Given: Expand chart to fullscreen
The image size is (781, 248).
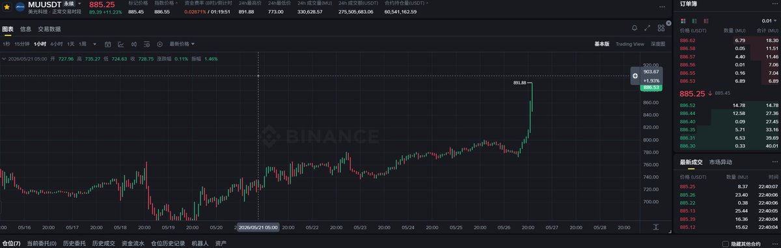Looking at the screenshot, I should coord(647,28).
